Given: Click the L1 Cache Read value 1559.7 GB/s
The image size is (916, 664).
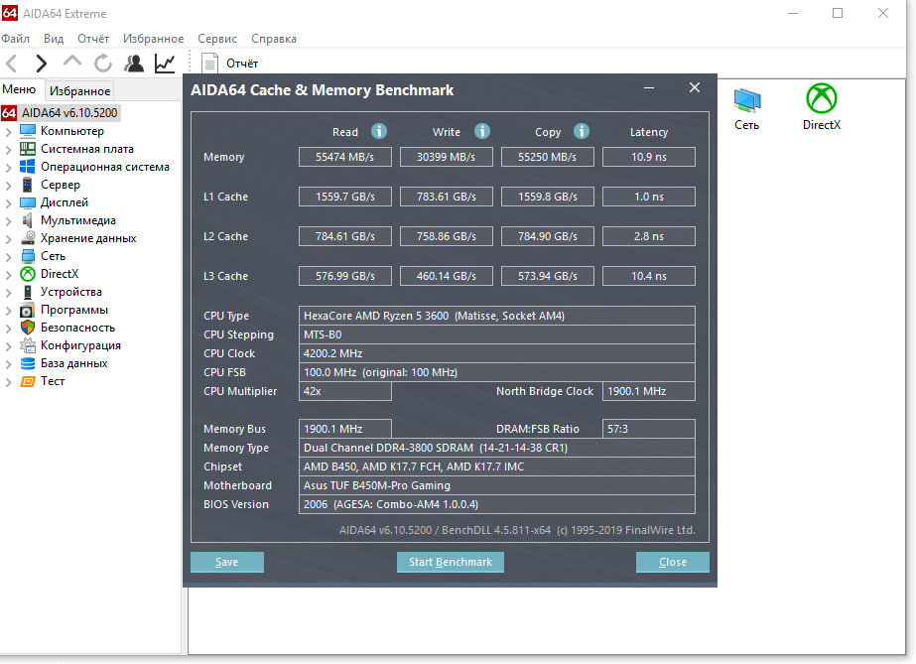Looking at the screenshot, I should click(345, 197).
